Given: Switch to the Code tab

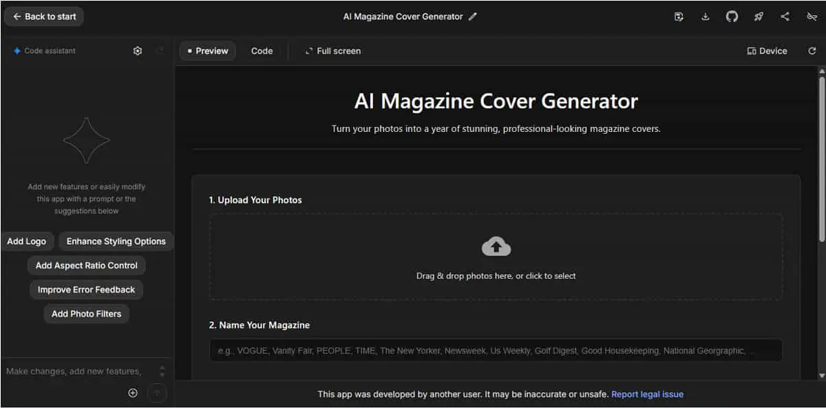Looking at the screenshot, I should [x=262, y=51].
